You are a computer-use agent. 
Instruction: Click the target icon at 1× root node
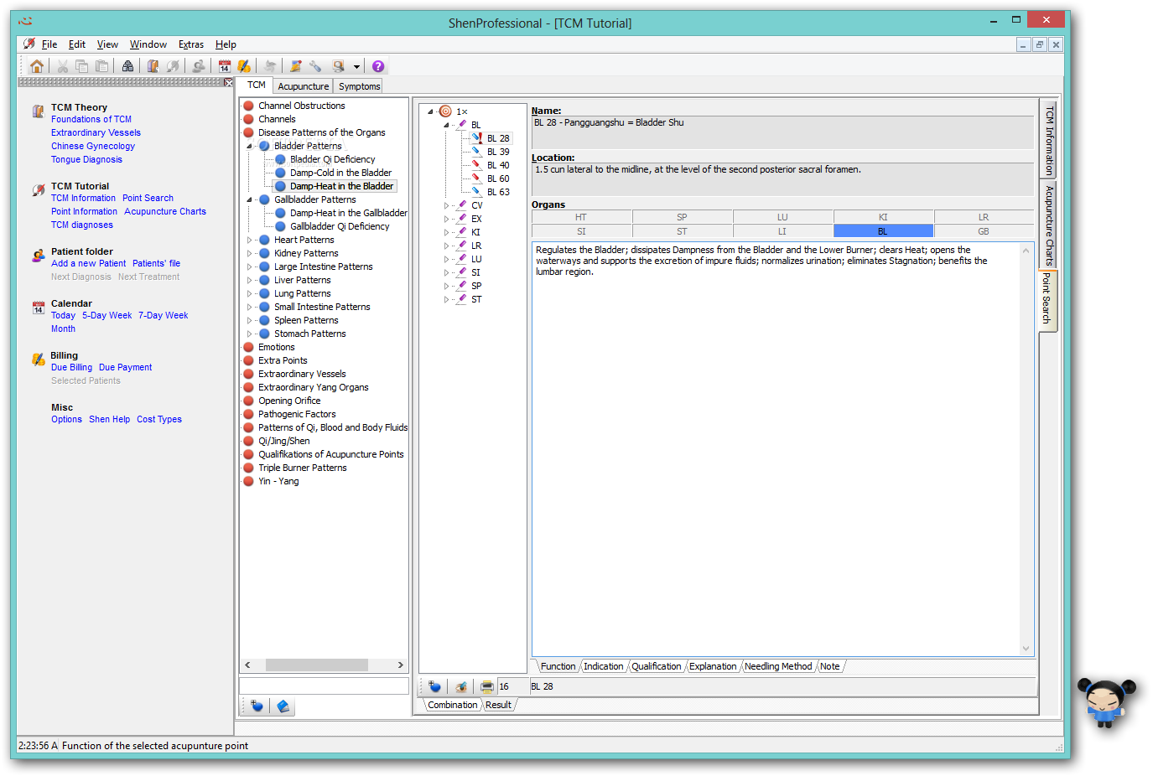click(x=445, y=111)
